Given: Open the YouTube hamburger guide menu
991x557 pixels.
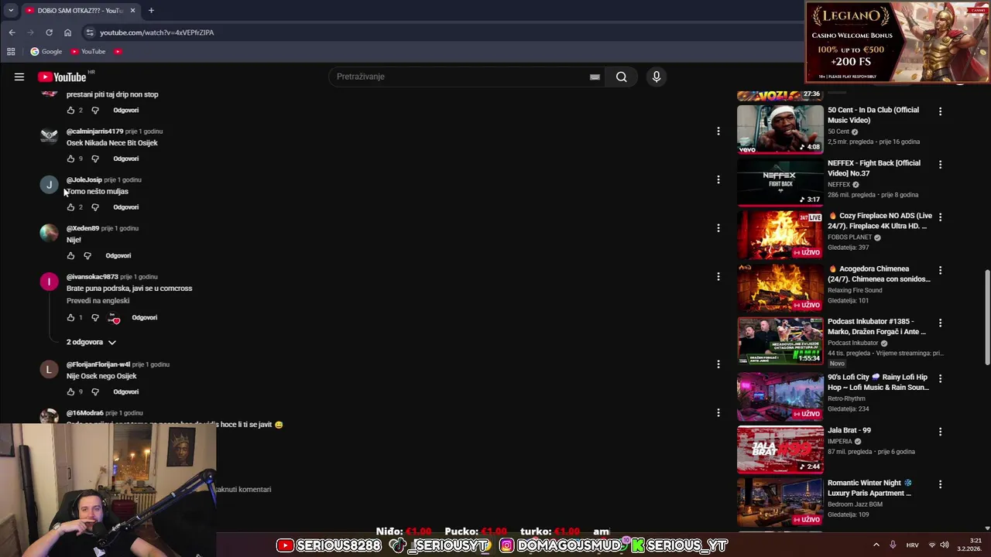Looking at the screenshot, I should pyautogui.click(x=19, y=77).
